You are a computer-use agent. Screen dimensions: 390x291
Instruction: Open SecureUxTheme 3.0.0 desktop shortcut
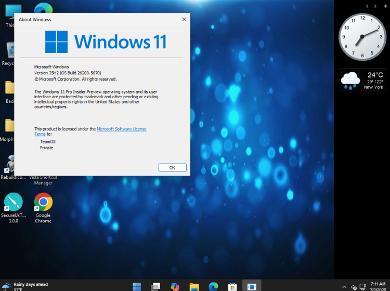tap(14, 208)
